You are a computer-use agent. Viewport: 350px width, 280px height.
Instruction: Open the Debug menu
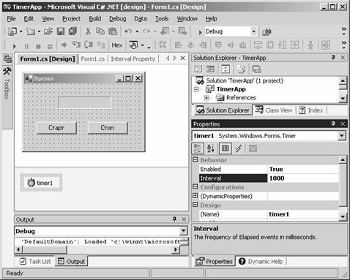pyautogui.click(x=117, y=19)
